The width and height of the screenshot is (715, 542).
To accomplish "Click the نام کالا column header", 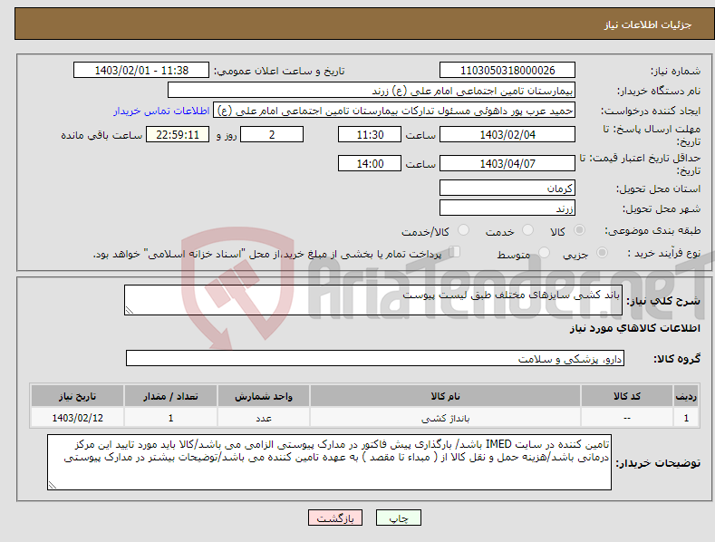I will point(445,396).
